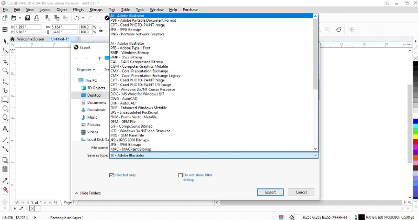Toggle the Selected only checkbox
This screenshot has width=418, height=220.
point(112,175)
